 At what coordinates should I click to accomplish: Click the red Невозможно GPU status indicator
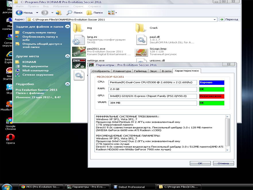click(212, 96)
